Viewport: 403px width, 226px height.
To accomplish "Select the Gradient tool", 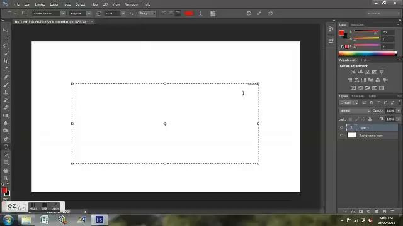I will (x=6, y=116).
